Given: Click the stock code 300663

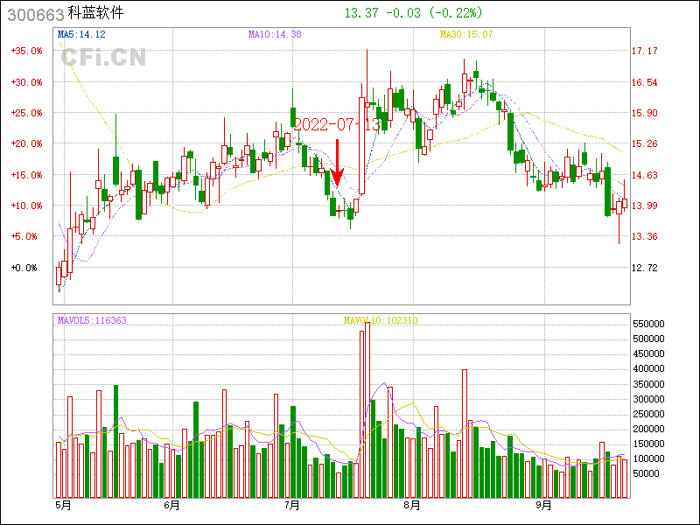Looking at the screenshot, I should tap(36, 15).
